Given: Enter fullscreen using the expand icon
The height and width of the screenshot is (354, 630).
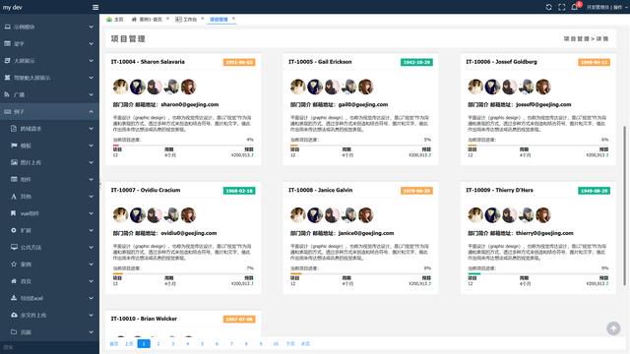Looking at the screenshot, I should [562, 7].
